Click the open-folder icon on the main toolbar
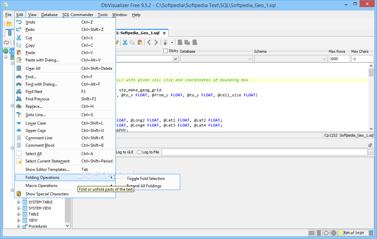The width and height of the screenshot is (377, 239). (9, 24)
